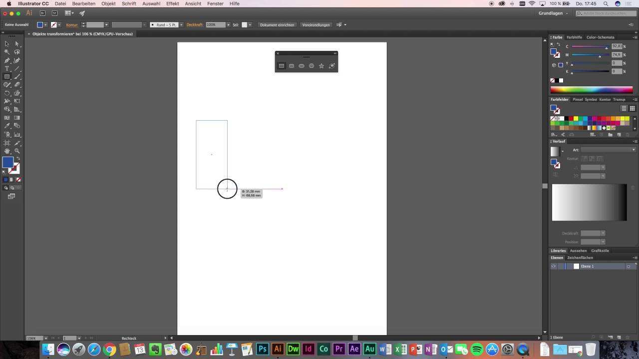Image resolution: width=639 pixels, height=359 pixels.
Task: Select the Pen tool
Action: 7,60
